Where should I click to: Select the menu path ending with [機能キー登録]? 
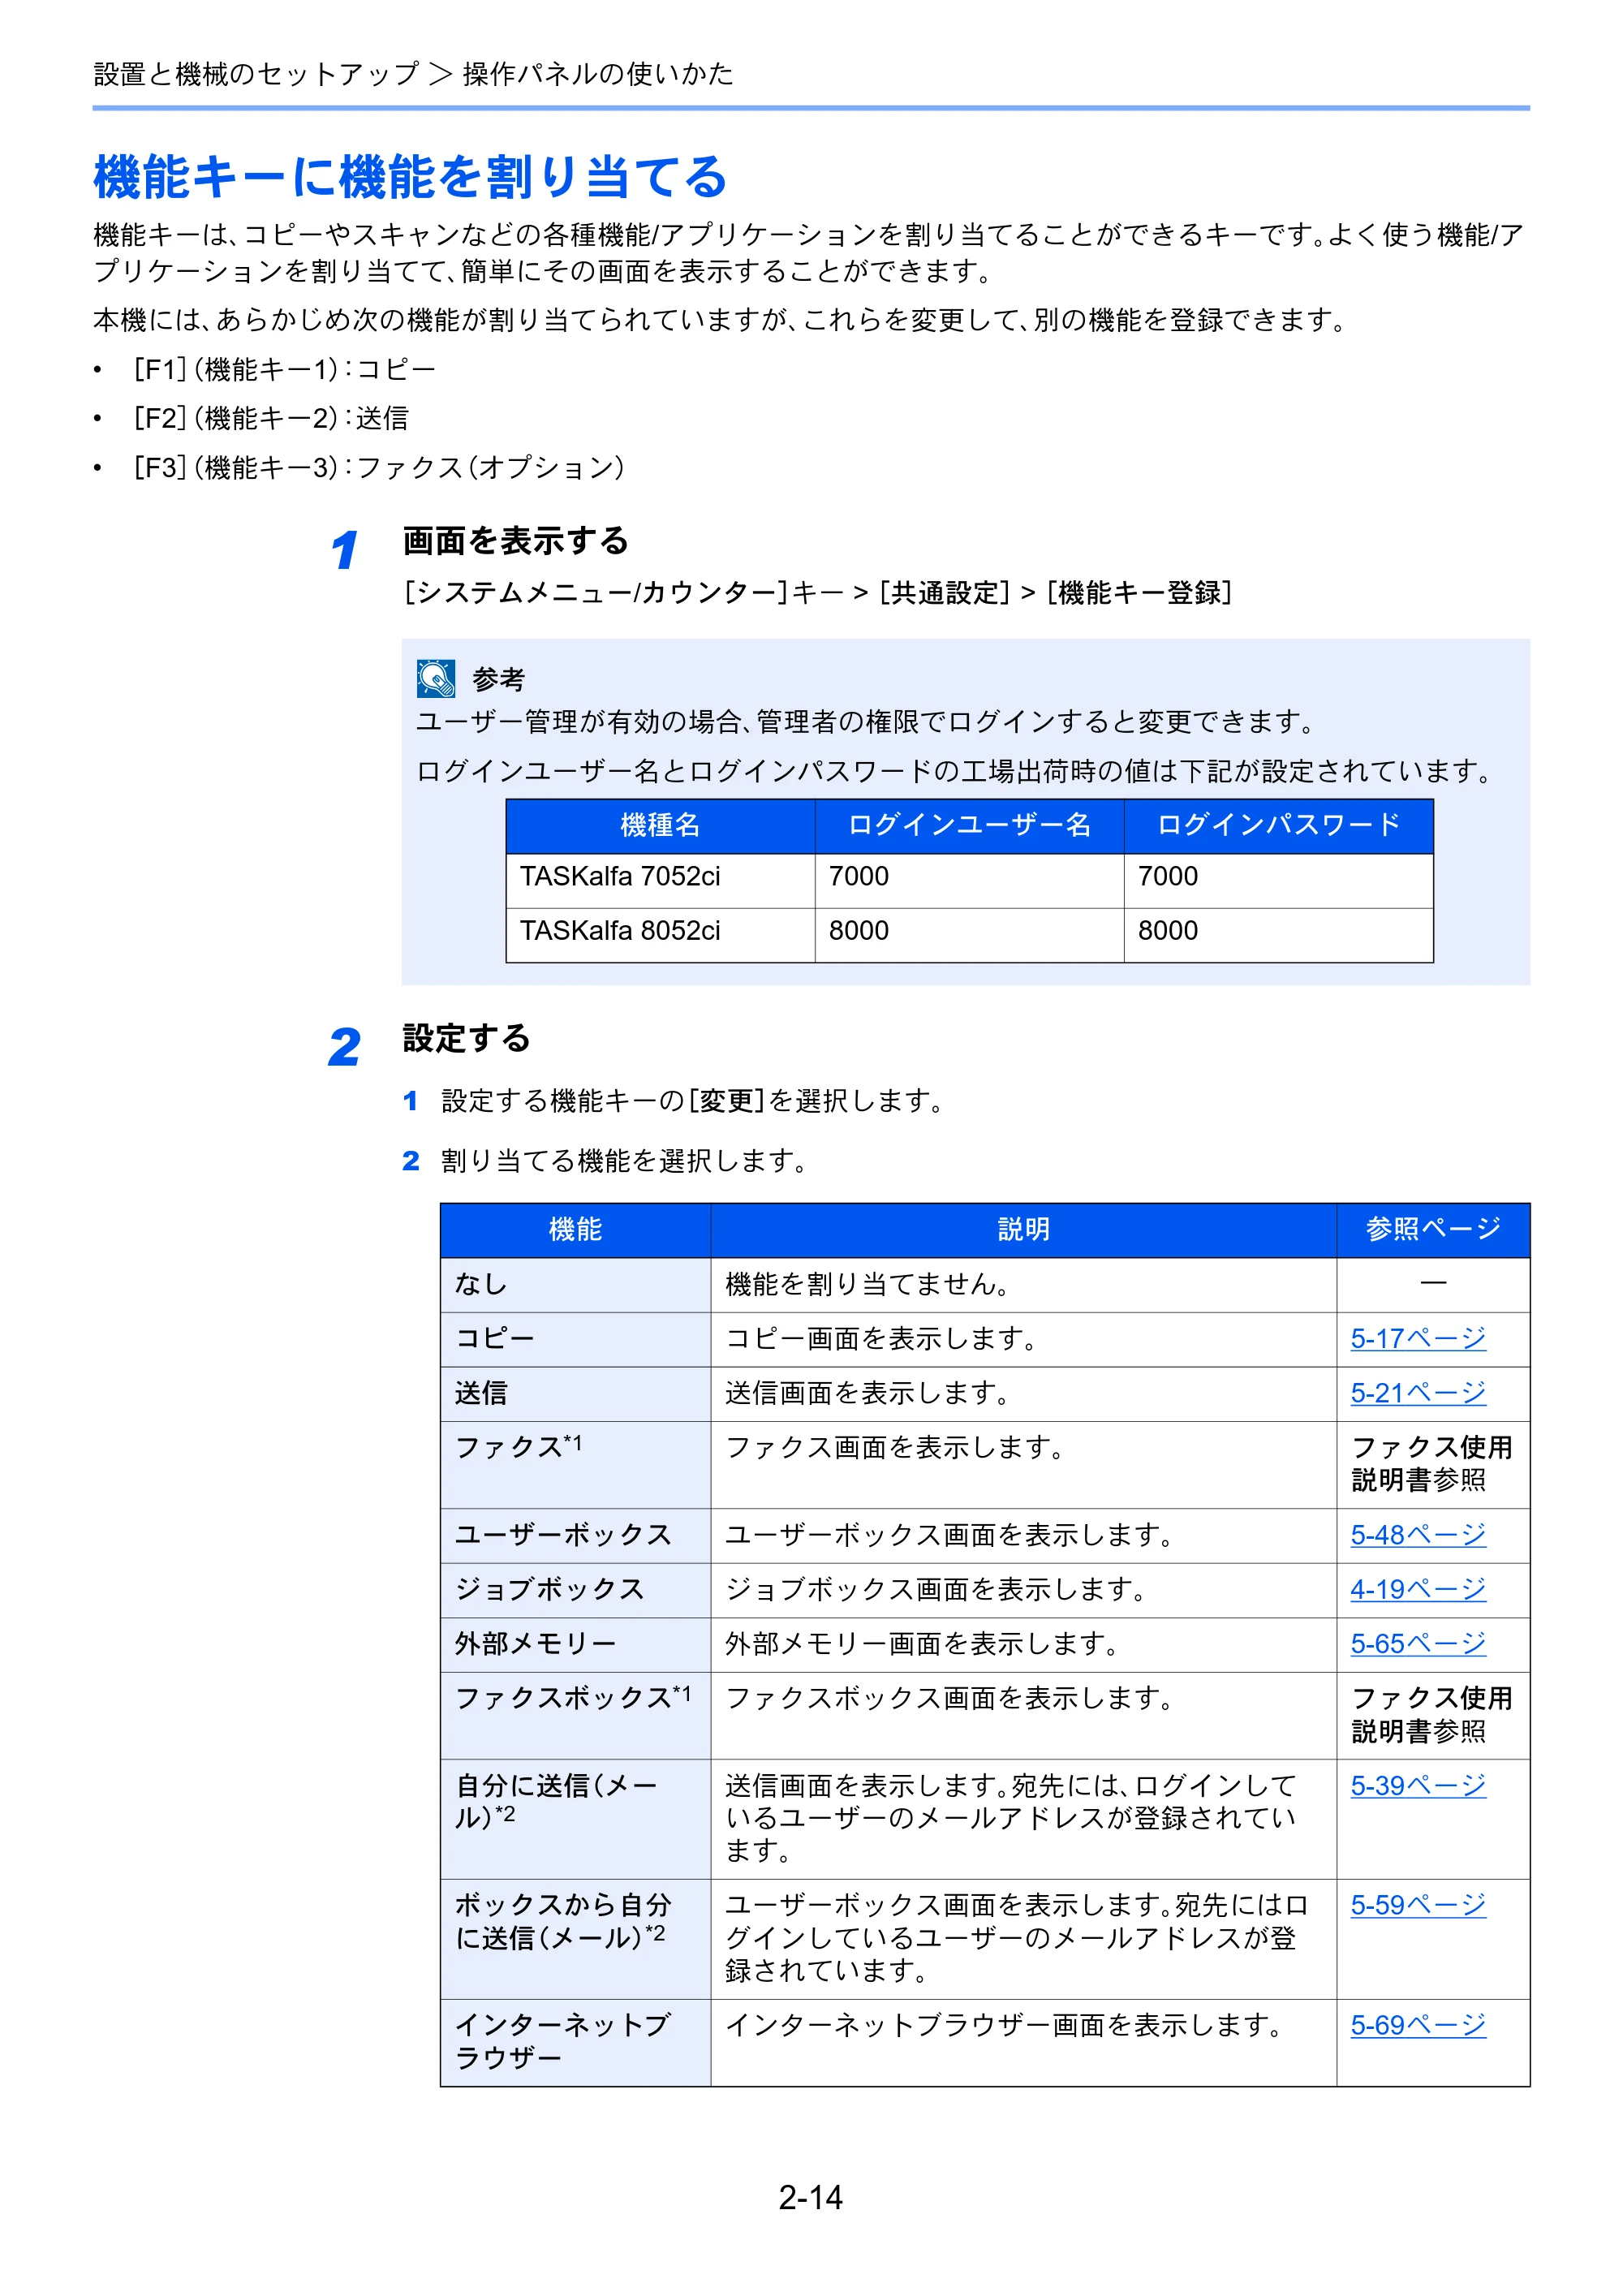coord(818,593)
